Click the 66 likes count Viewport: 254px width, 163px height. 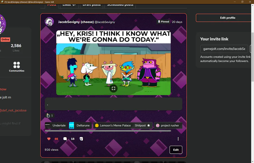point(56,139)
